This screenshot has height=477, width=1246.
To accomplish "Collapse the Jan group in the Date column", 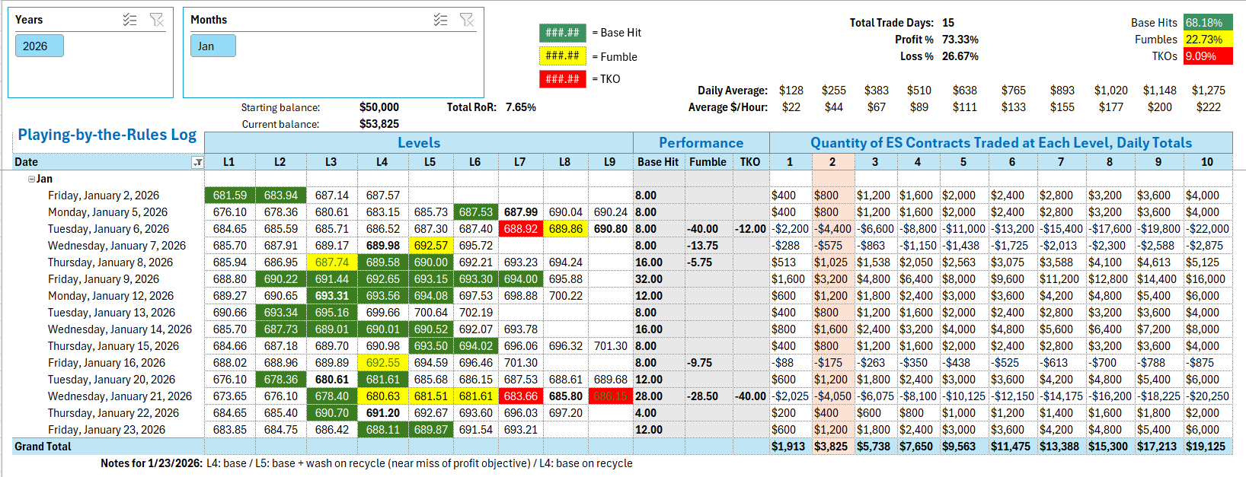I will (31, 179).
